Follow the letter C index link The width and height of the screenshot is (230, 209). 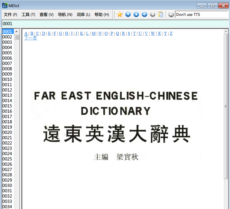tap(38, 33)
